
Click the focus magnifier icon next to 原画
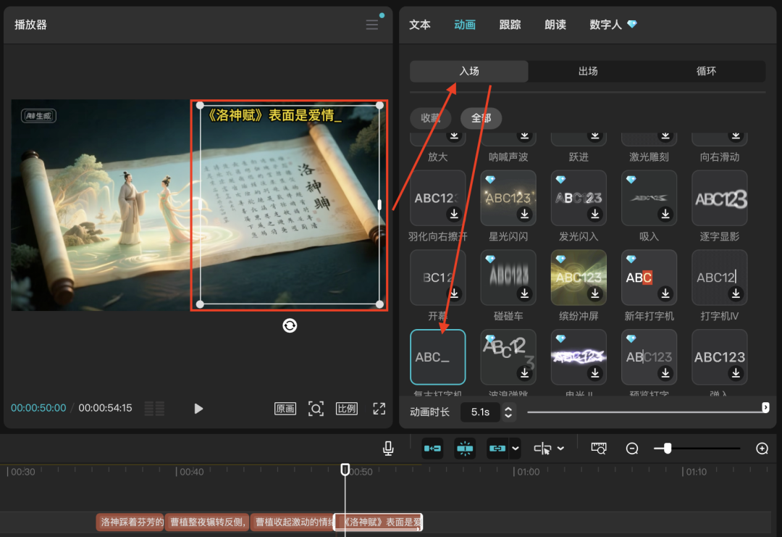(x=316, y=408)
